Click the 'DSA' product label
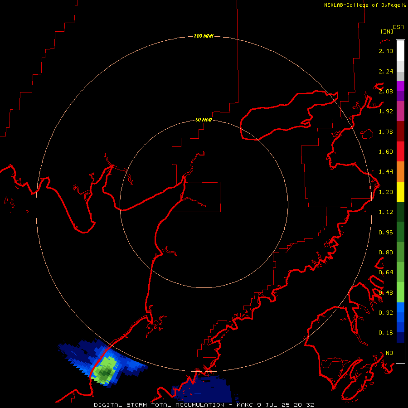This screenshot has width=408, height=408. pos(398,27)
